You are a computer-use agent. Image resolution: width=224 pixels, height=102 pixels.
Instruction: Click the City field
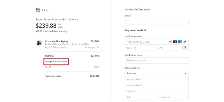141,97
